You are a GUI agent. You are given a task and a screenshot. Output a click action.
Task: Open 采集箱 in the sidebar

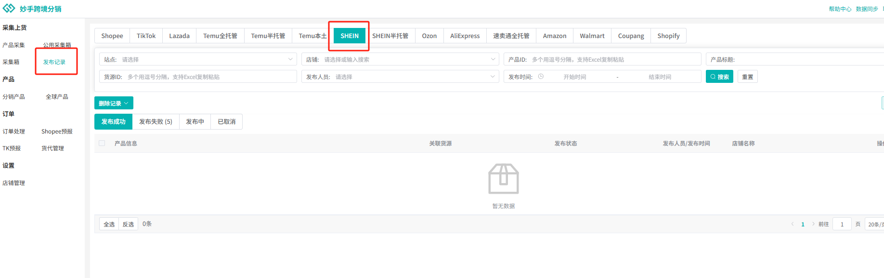pos(11,62)
